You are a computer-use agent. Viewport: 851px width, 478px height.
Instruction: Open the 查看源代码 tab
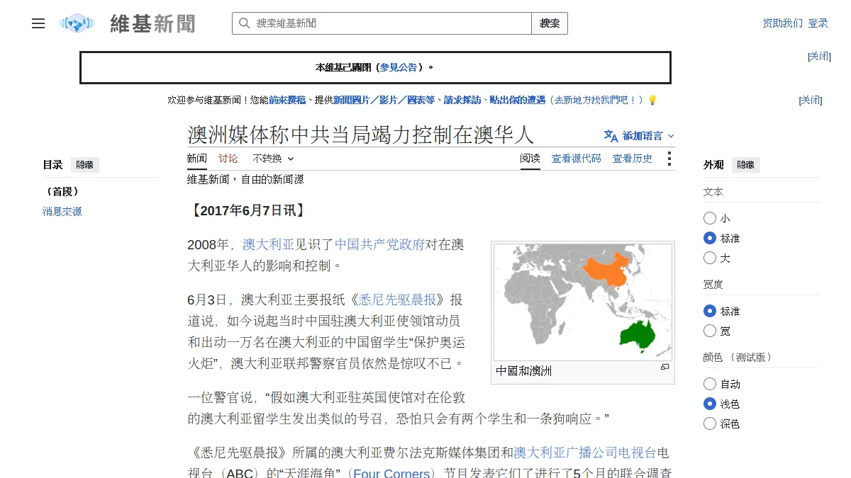coord(577,159)
